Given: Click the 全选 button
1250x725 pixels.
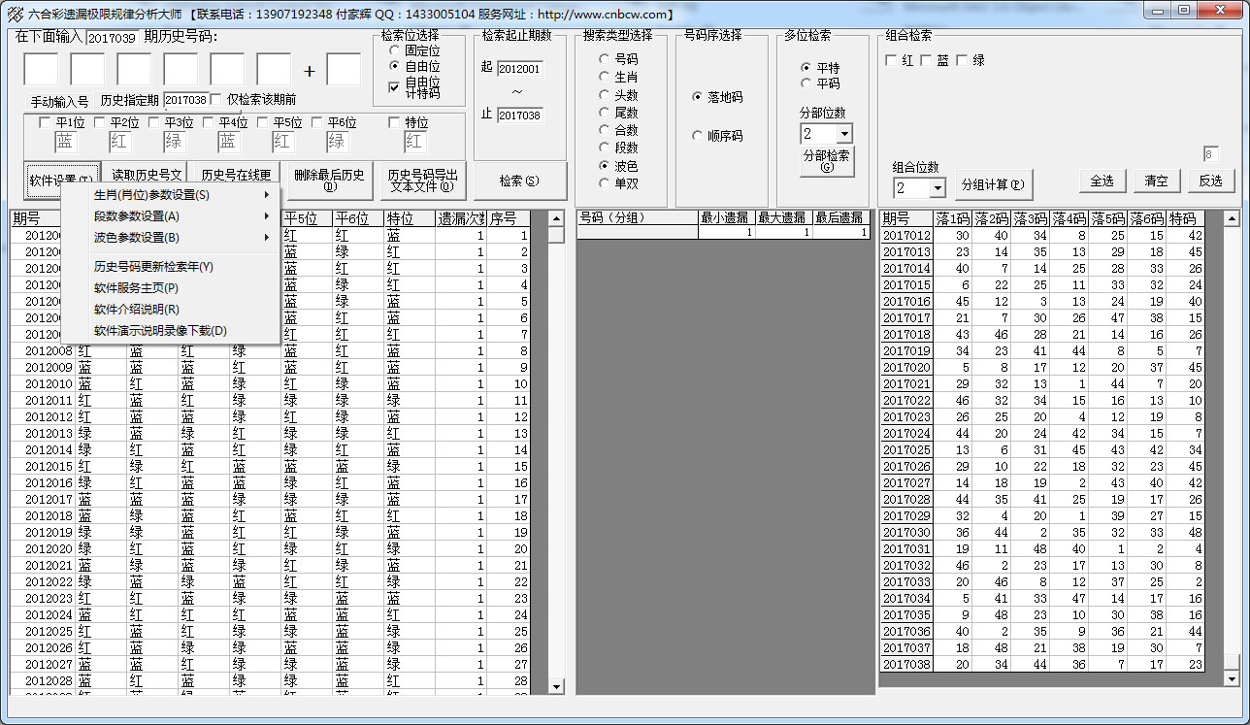Looking at the screenshot, I should [x=1102, y=181].
